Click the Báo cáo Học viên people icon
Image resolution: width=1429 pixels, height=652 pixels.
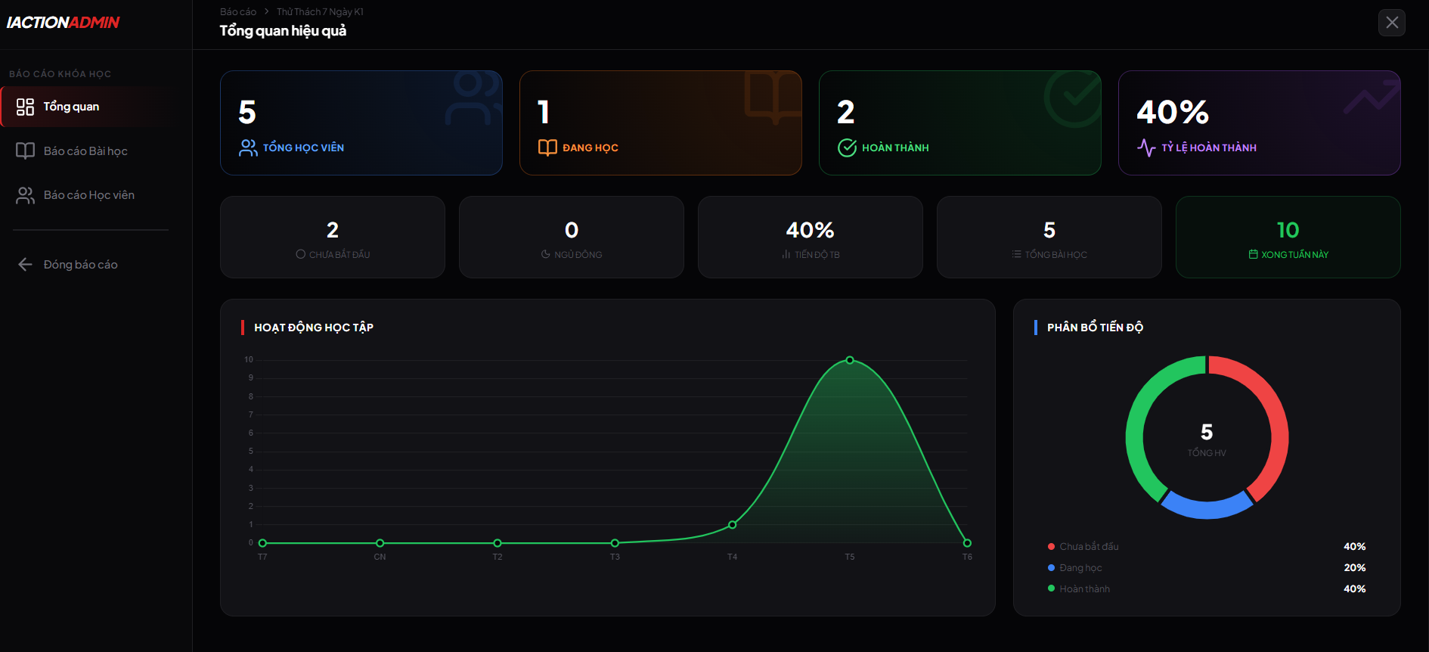pyautogui.click(x=25, y=195)
